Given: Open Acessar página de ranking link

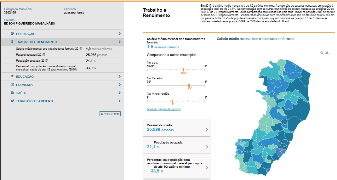Looking at the screenshot, I should click(163, 109).
